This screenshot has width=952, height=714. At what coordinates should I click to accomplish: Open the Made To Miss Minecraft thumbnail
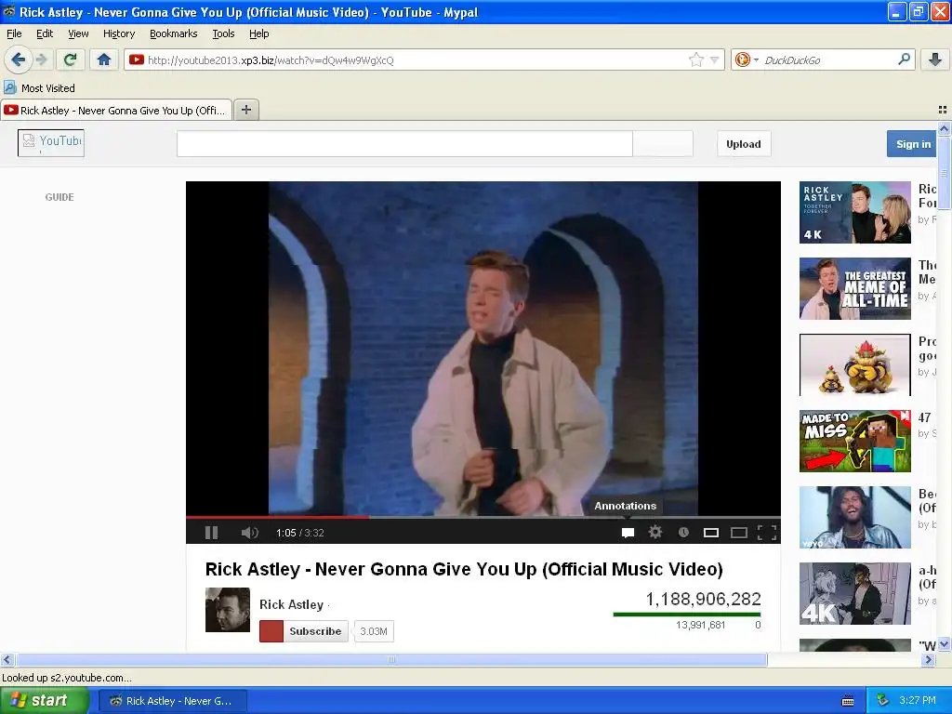click(x=855, y=441)
